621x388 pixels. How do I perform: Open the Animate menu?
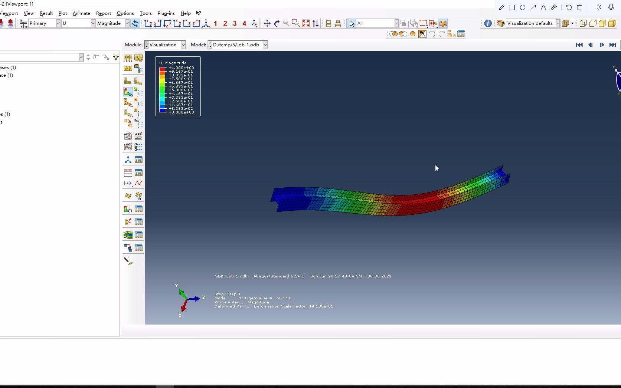[81, 13]
